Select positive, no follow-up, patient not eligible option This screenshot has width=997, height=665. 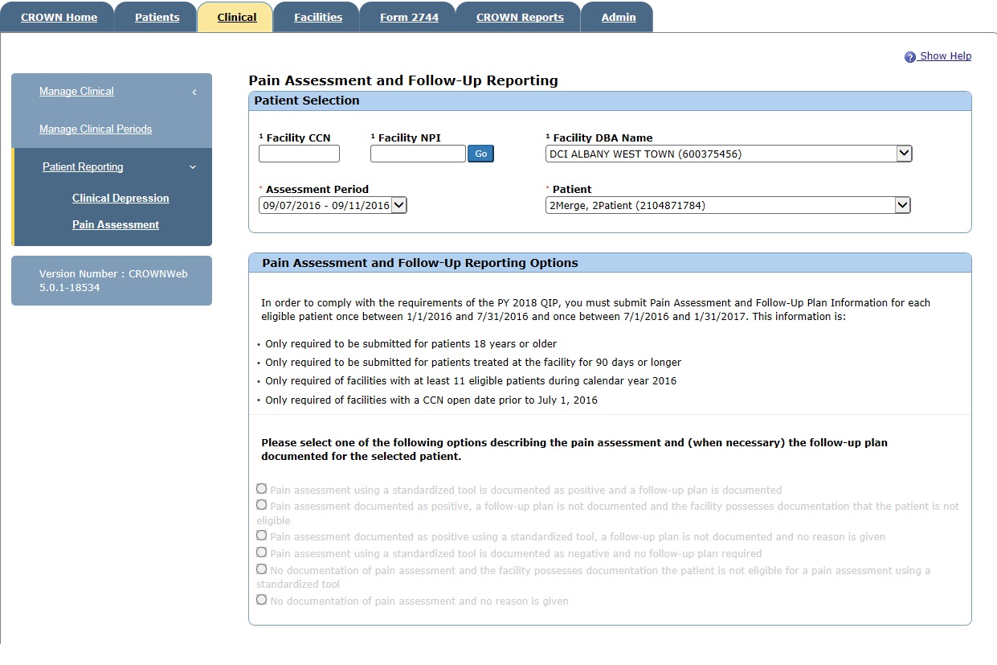tap(262, 505)
